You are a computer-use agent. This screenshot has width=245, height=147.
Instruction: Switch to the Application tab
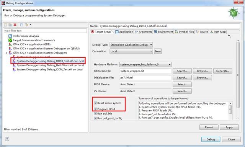click(x=124, y=32)
